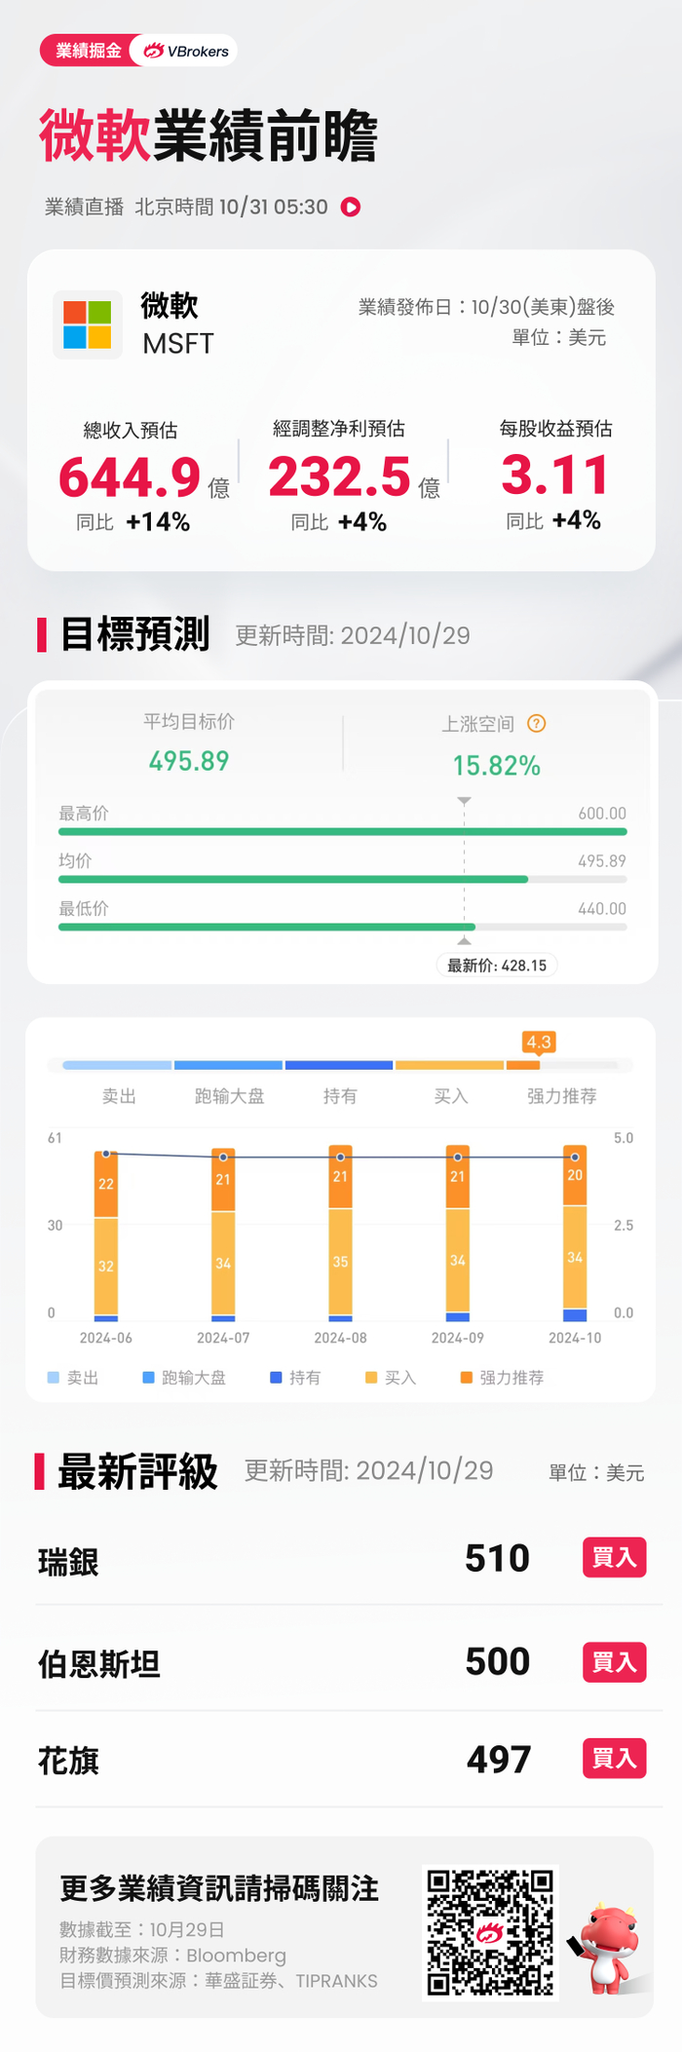
Task: Click the 卖出 rating scale segment
Action: (117, 1065)
